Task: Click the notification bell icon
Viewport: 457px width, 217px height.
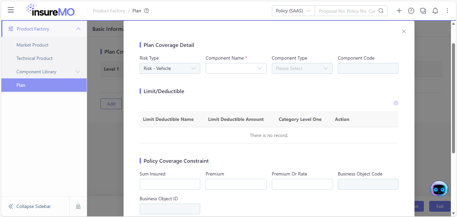Action: click(435, 11)
